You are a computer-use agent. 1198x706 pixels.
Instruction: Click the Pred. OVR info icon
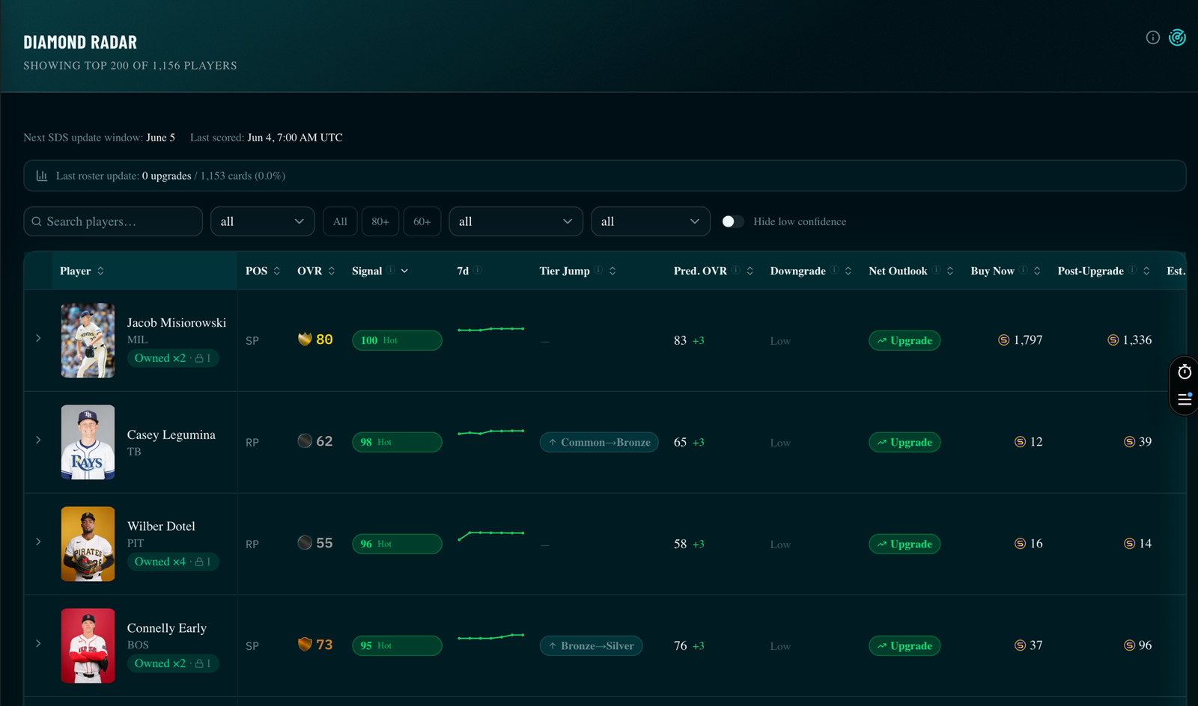[736, 270]
